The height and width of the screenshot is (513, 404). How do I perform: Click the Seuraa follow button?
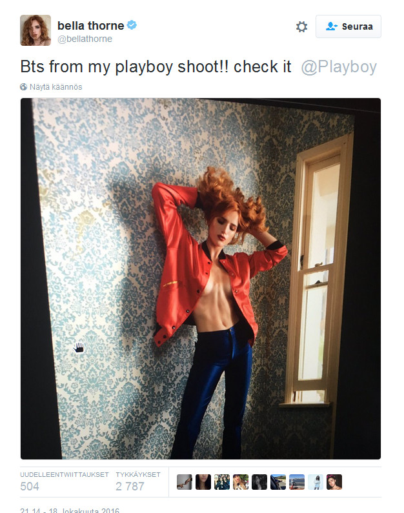348,26
